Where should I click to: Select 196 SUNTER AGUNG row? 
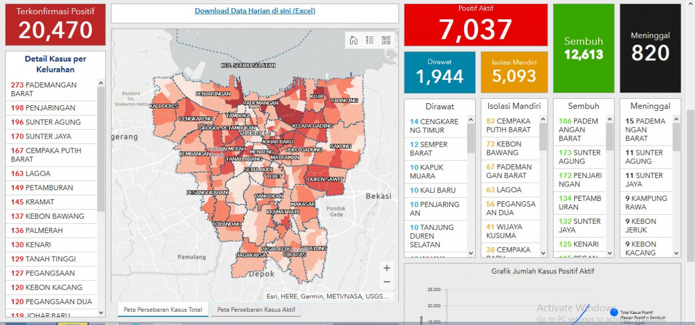(x=51, y=122)
